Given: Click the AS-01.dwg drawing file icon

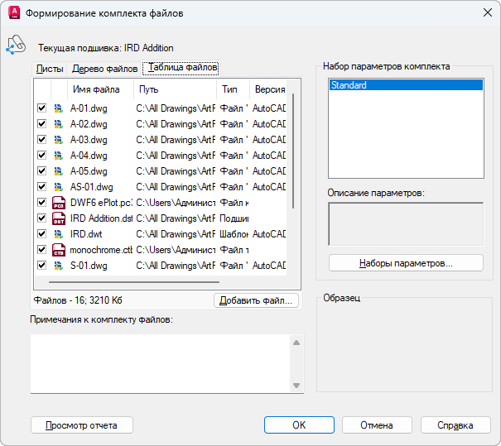Looking at the screenshot, I should tap(58, 187).
